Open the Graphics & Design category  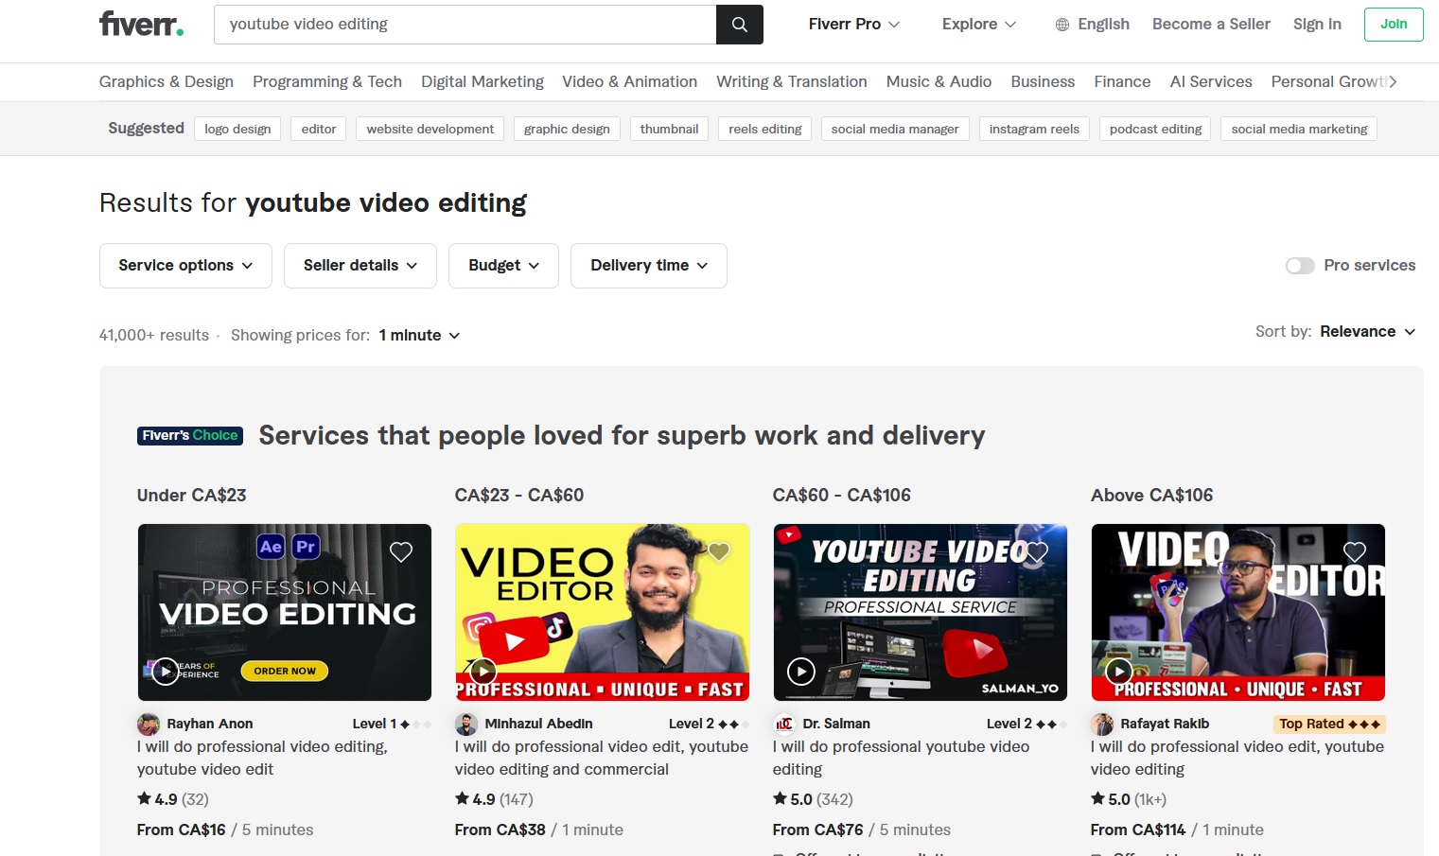click(167, 82)
